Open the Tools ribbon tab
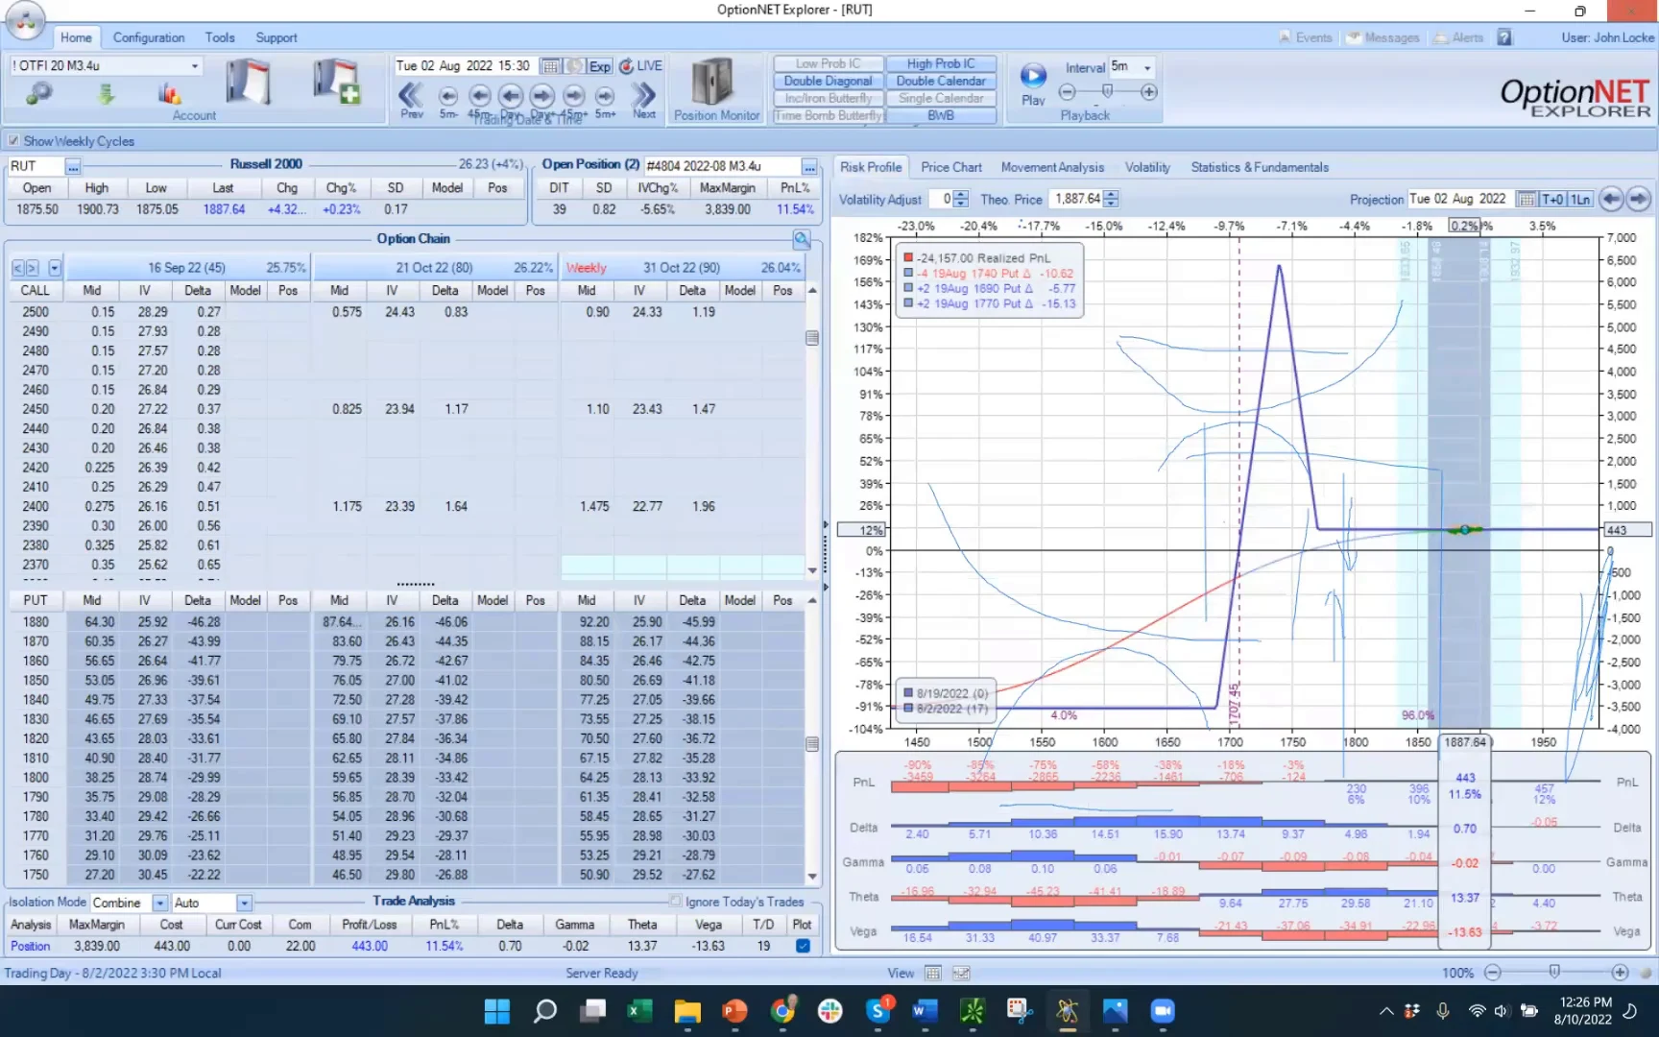 pyautogui.click(x=220, y=37)
